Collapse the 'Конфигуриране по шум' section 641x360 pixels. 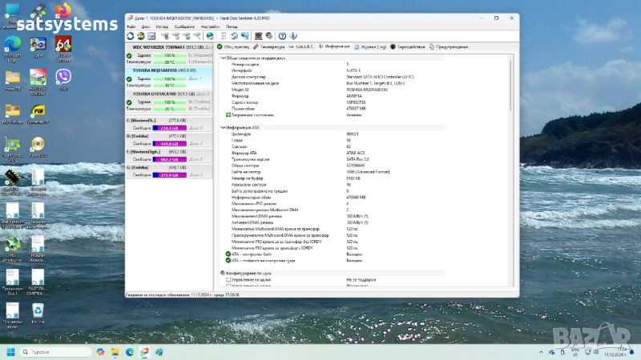(222, 274)
